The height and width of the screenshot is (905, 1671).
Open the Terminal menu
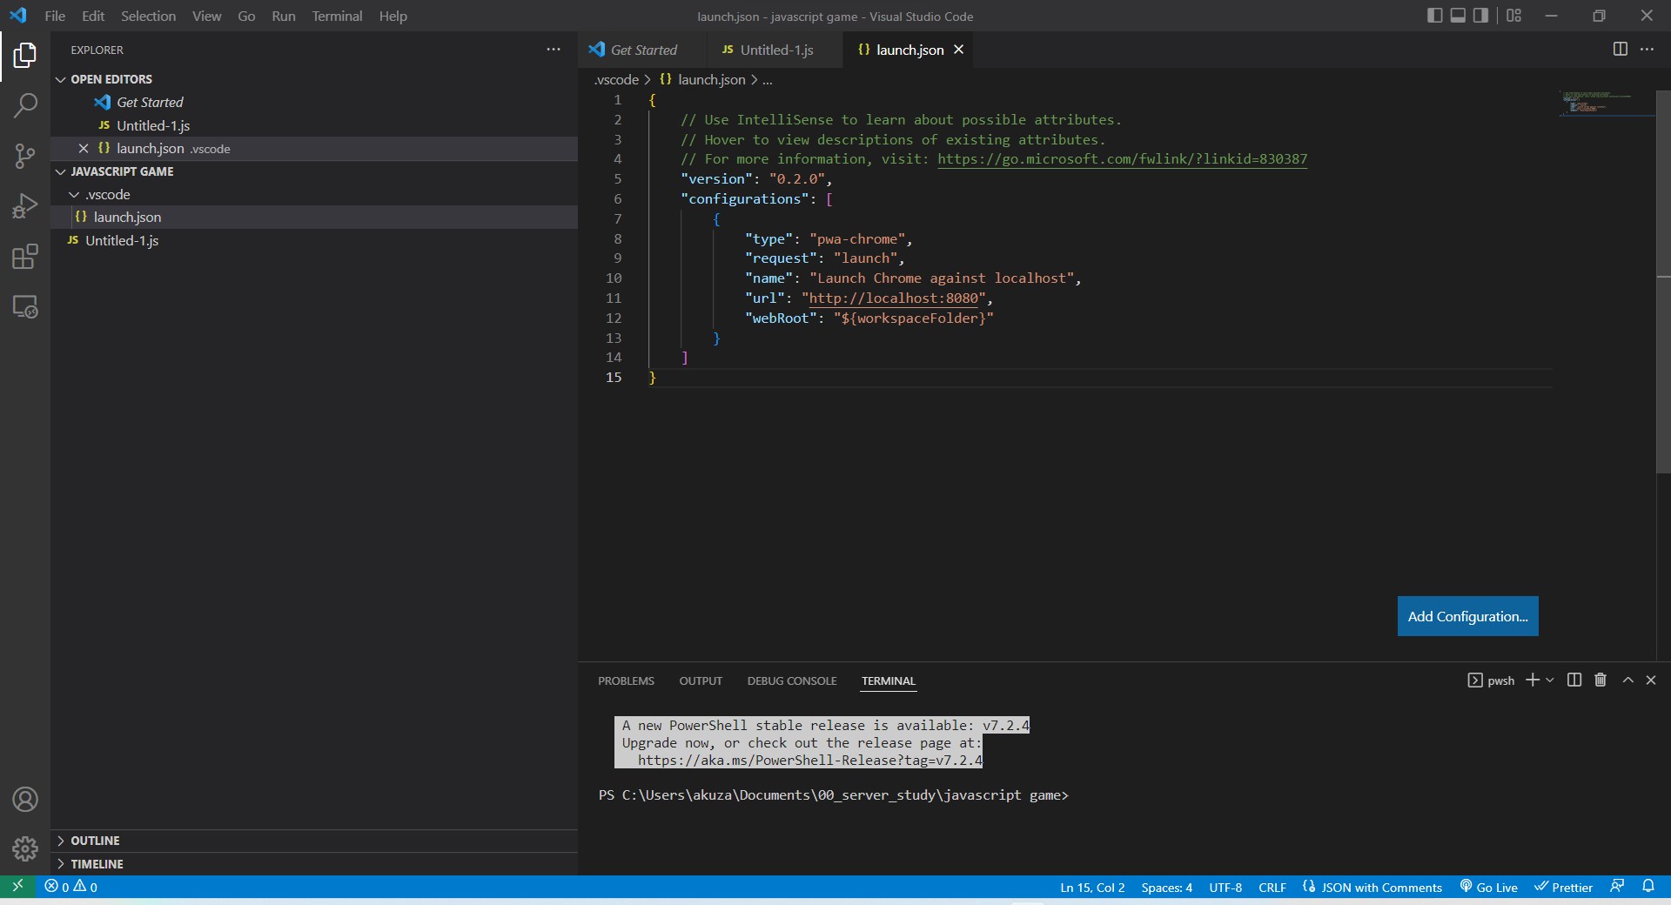tap(337, 16)
